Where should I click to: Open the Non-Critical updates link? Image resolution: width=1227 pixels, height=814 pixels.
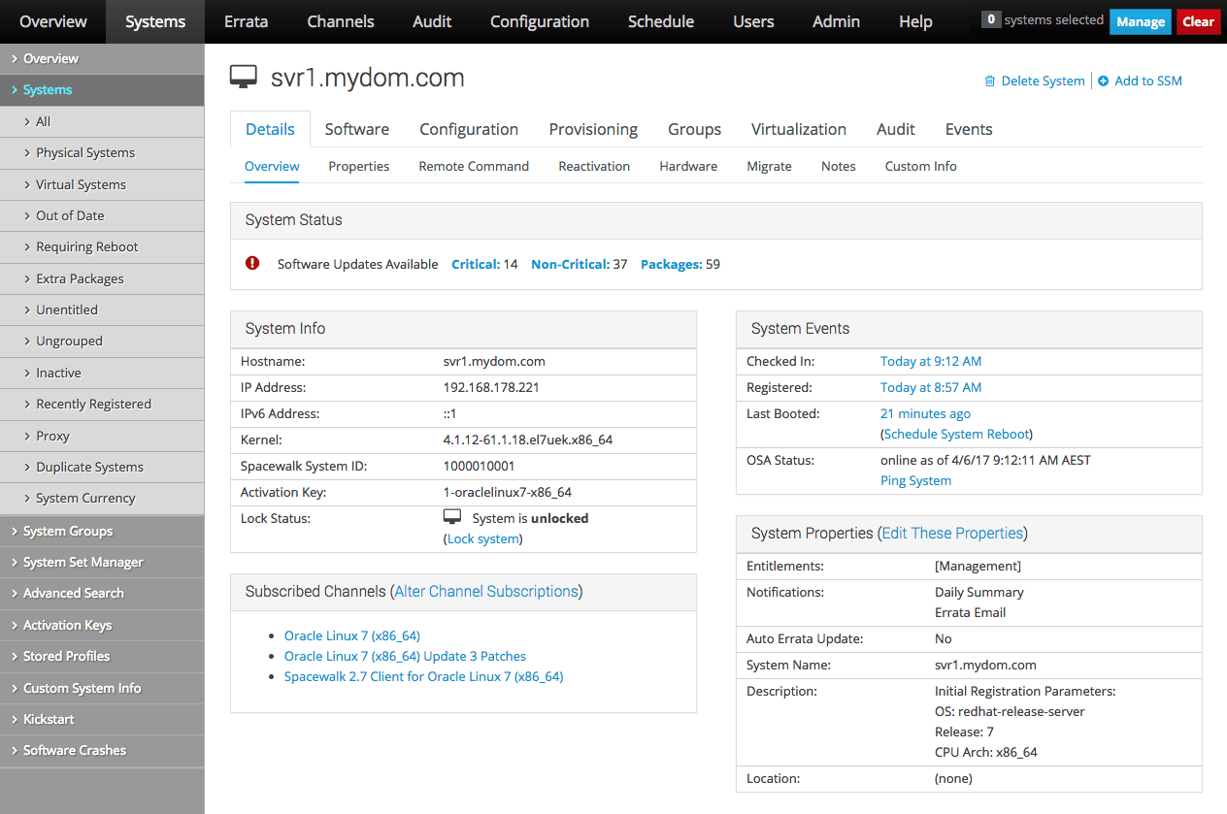point(570,264)
